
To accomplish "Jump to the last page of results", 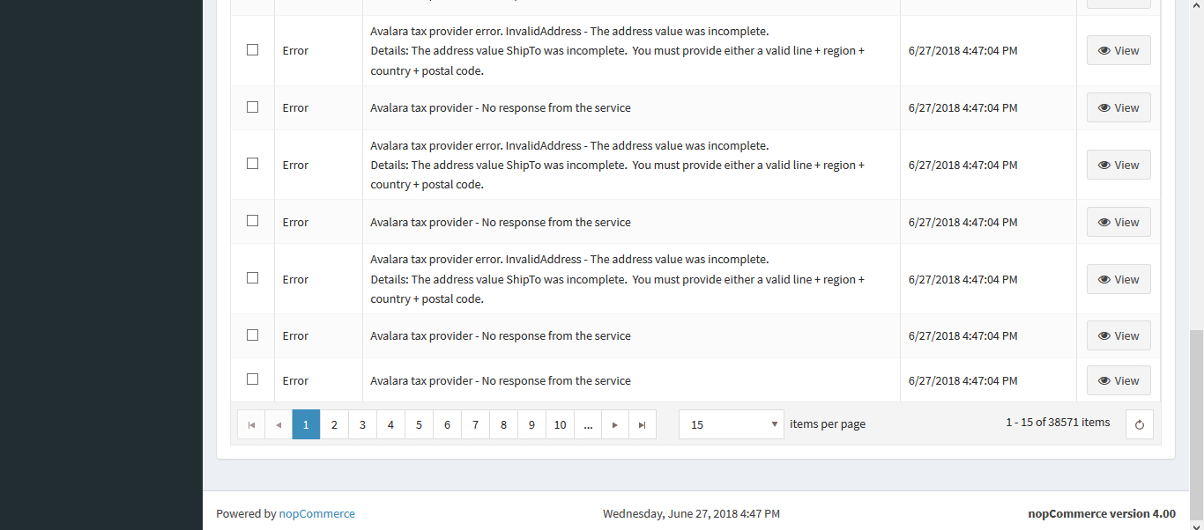I will [643, 424].
